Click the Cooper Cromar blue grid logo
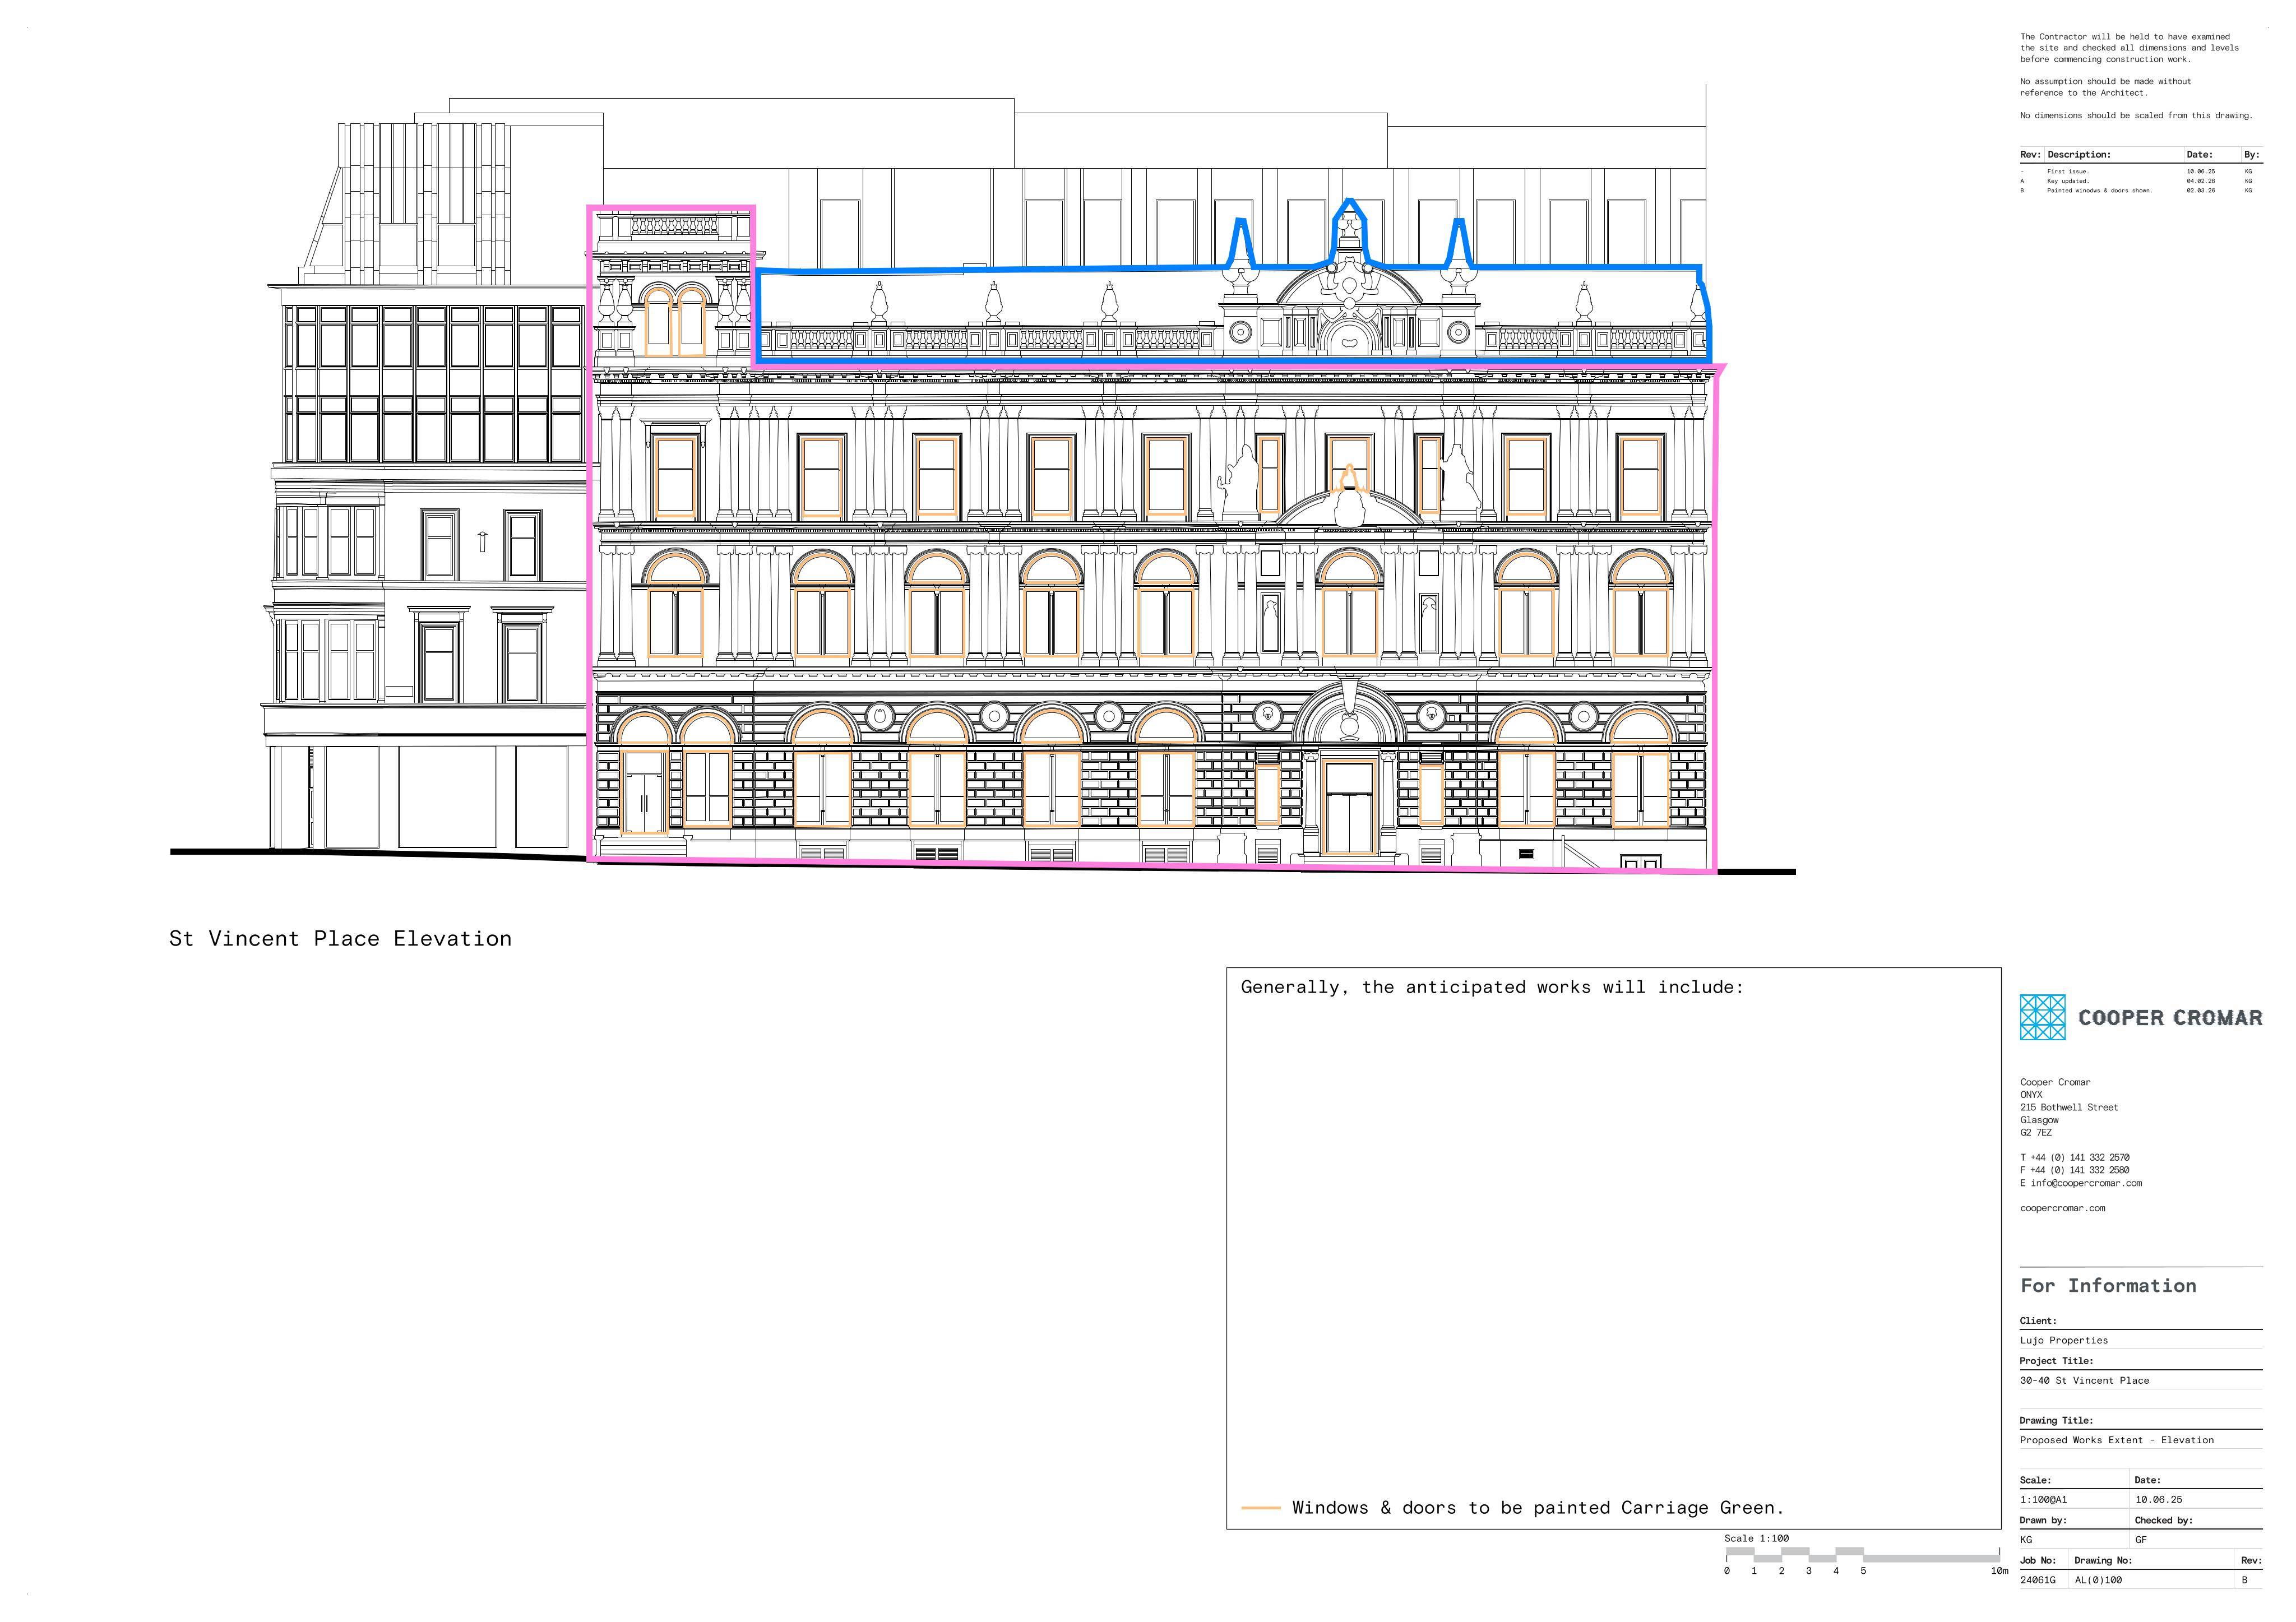The height and width of the screenshot is (1622, 2296). [2042, 1017]
